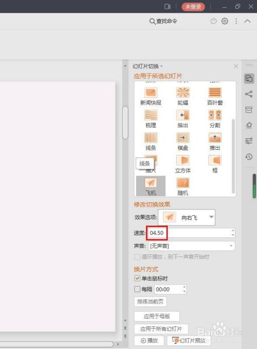Open the settings gear icon
Image resolution: width=257 pixels, height=349 pixels.
click(225, 21)
